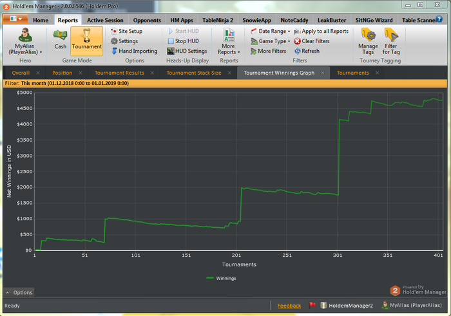Switch to the Tournaments report tab
This screenshot has width=451, height=316.
pyautogui.click(x=353, y=73)
